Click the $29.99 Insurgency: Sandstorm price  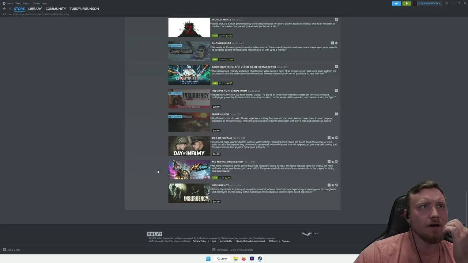216,107
